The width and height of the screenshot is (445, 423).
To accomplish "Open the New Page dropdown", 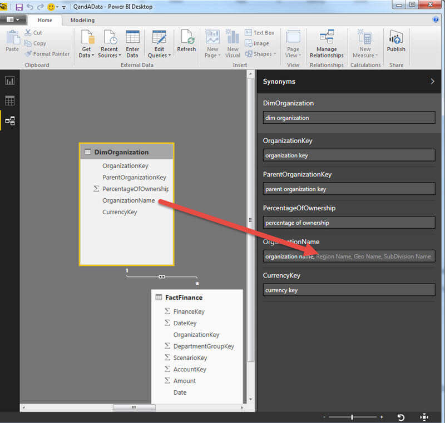I will pyautogui.click(x=212, y=44).
